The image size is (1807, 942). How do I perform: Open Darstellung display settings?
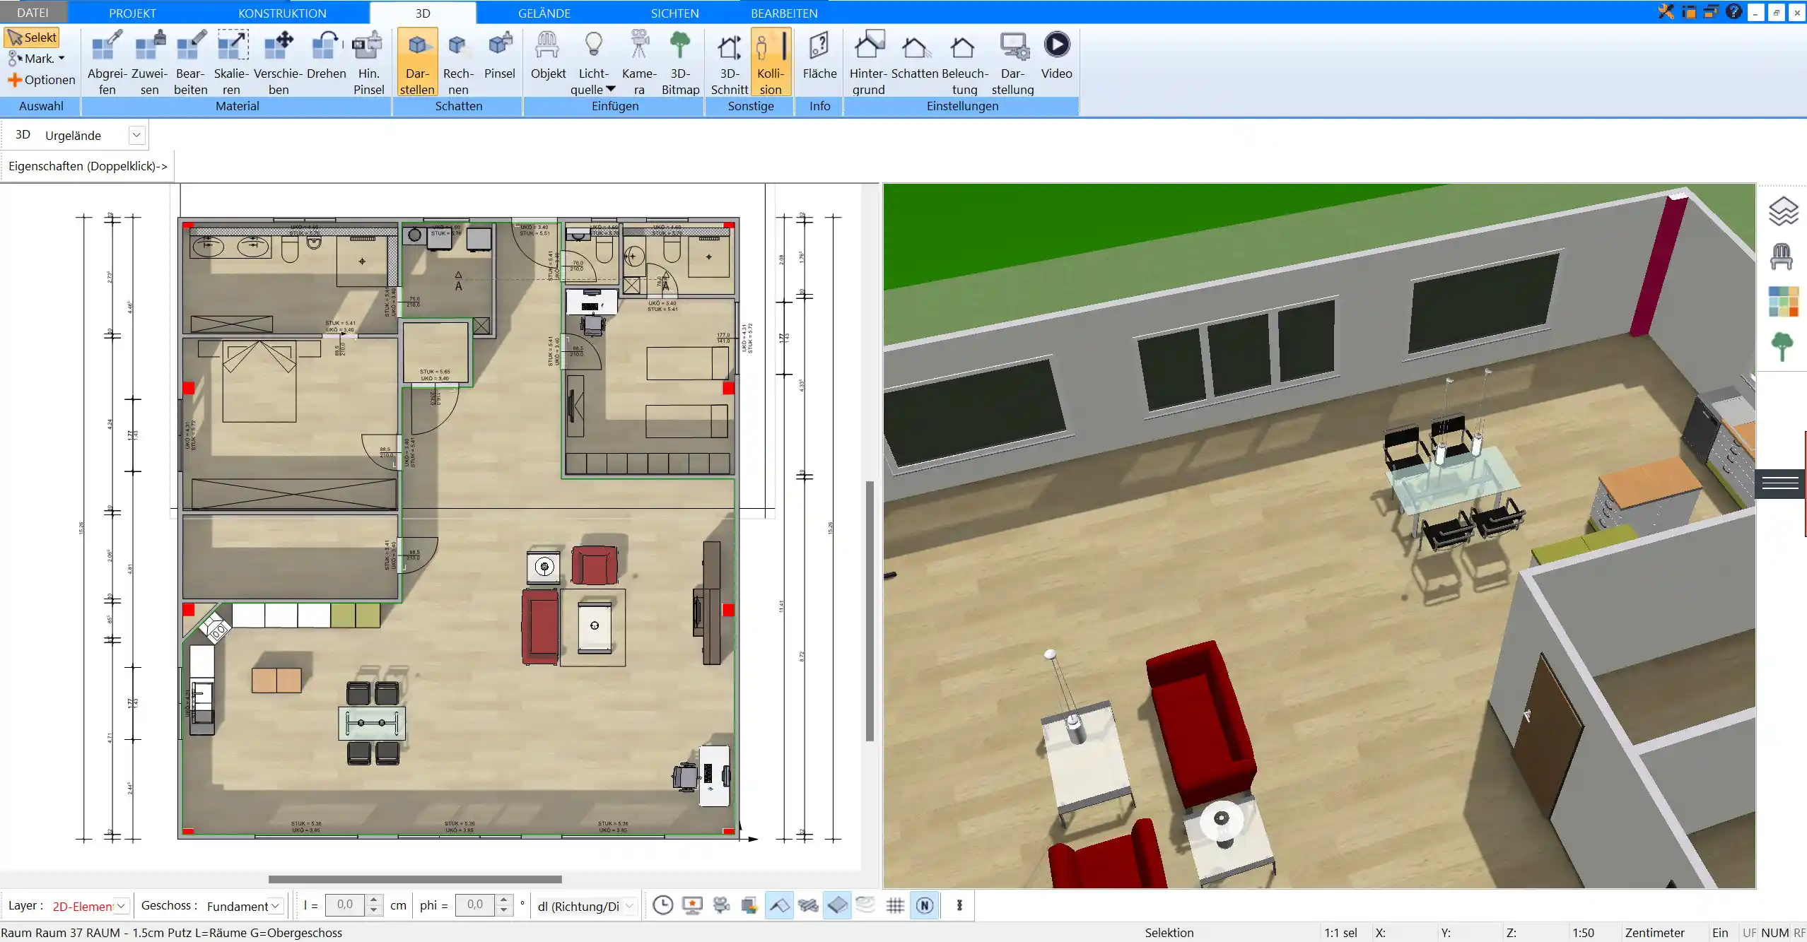(x=1012, y=62)
